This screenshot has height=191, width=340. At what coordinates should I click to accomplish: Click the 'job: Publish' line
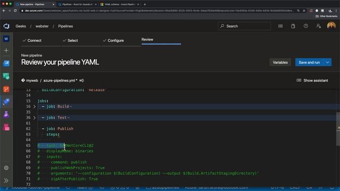(x=57, y=128)
